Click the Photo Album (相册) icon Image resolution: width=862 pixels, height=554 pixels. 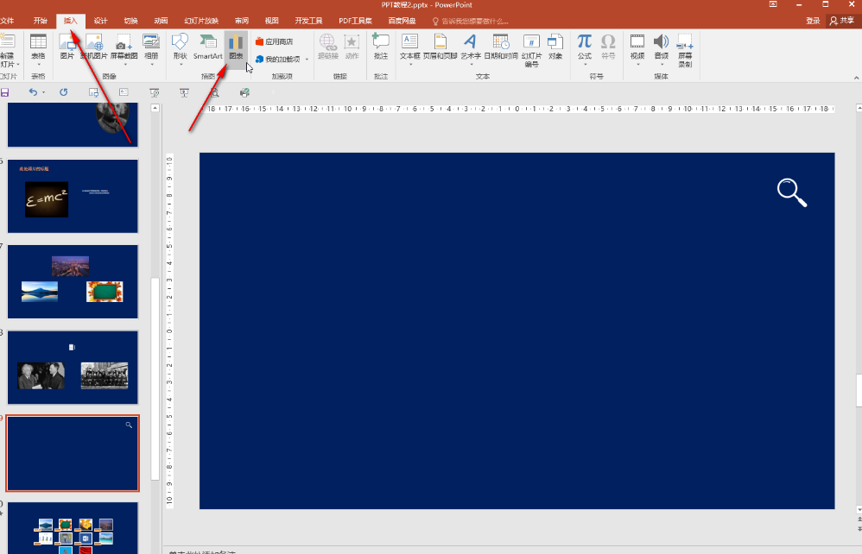151,47
